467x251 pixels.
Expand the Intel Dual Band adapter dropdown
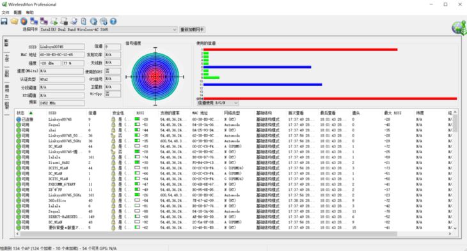click(175, 30)
